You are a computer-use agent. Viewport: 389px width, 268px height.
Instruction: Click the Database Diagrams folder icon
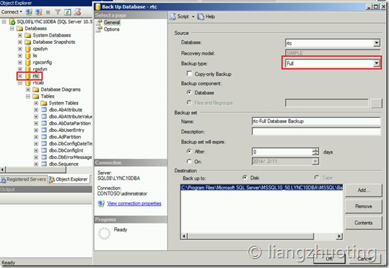(x=36, y=89)
